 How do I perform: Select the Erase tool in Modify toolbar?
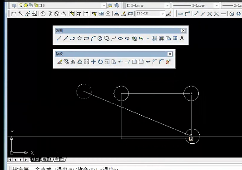tap(59, 62)
